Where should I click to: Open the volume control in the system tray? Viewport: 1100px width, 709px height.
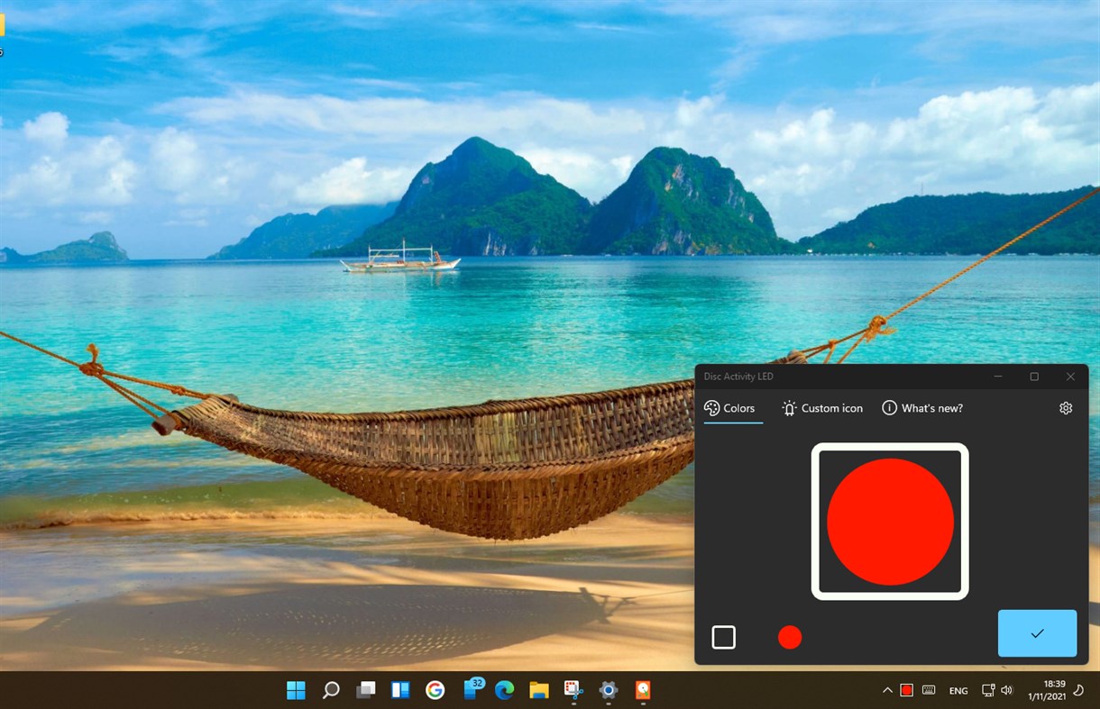coord(1007,690)
